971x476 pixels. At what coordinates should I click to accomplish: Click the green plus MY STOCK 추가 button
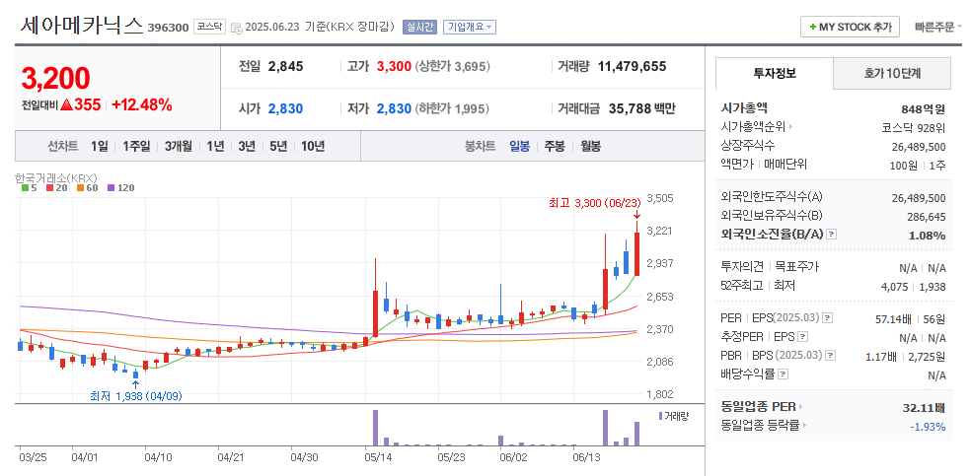tap(850, 28)
